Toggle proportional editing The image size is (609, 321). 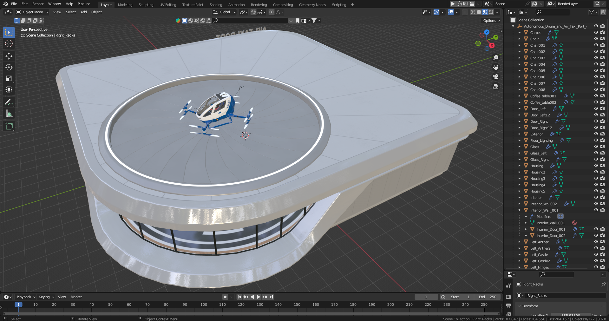pyautogui.click(x=272, y=12)
